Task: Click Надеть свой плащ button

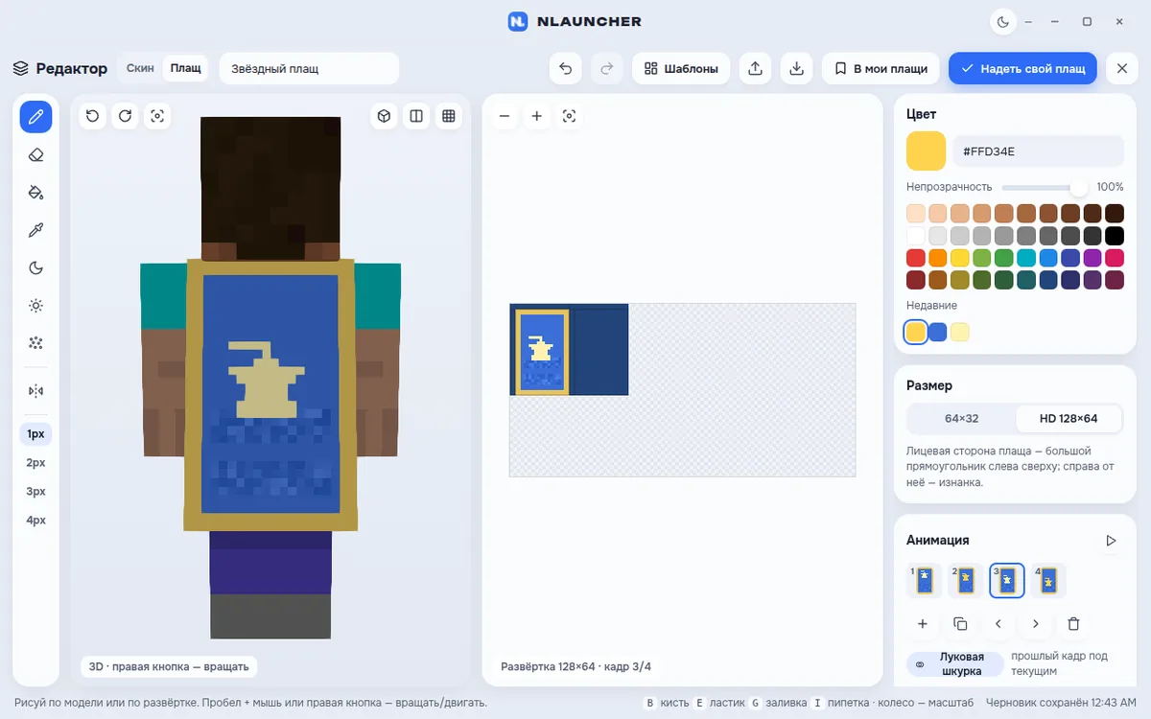Action: (1022, 68)
